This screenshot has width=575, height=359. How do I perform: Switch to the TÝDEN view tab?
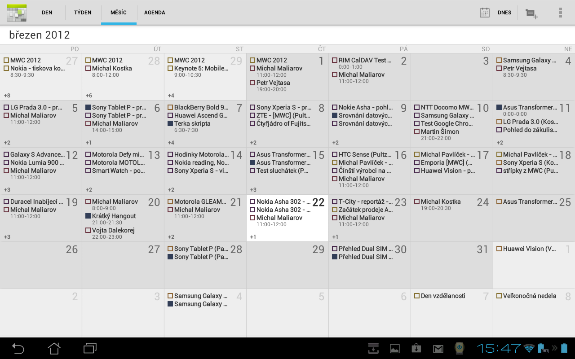coord(82,12)
